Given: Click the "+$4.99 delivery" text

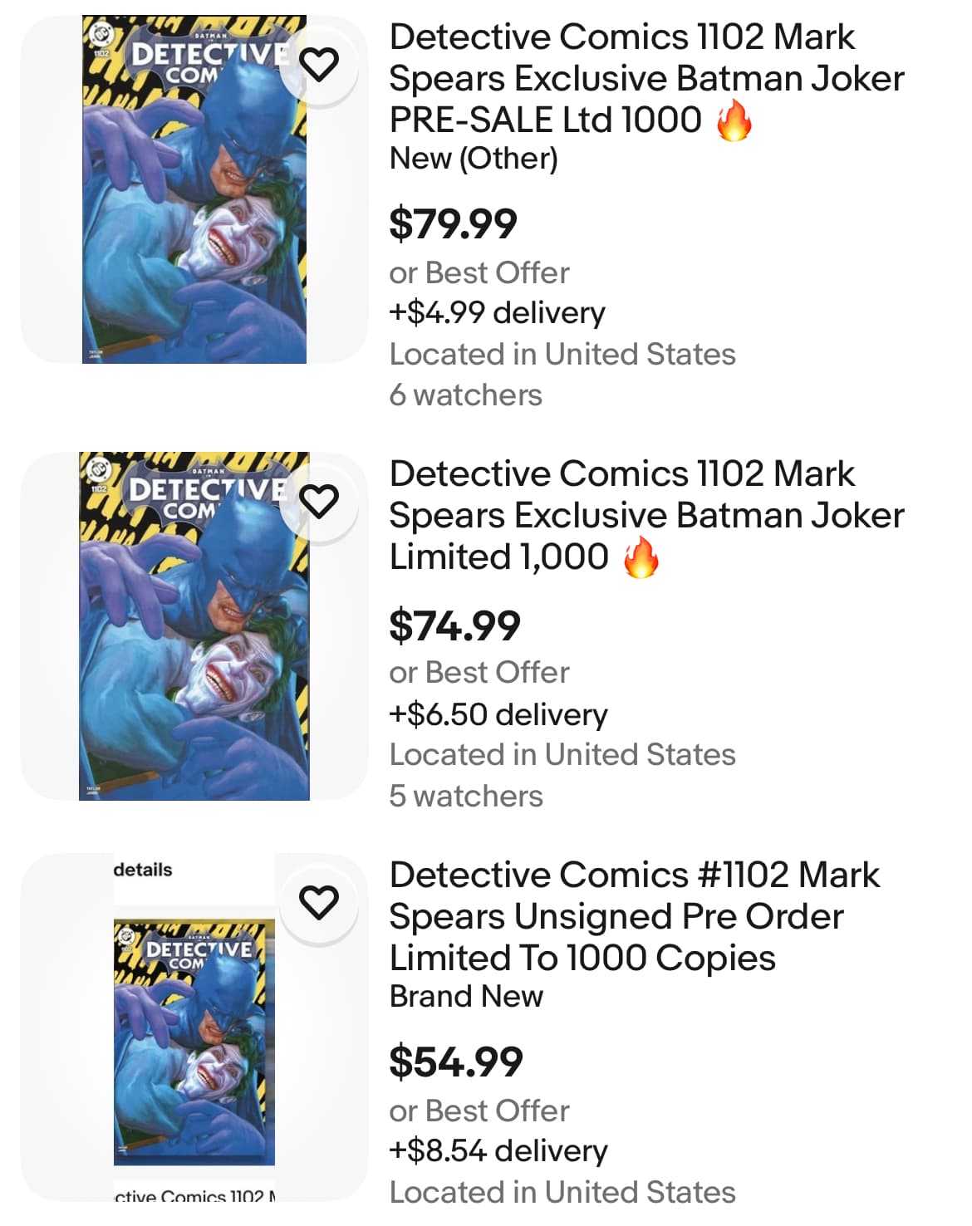Looking at the screenshot, I should (x=497, y=313).
